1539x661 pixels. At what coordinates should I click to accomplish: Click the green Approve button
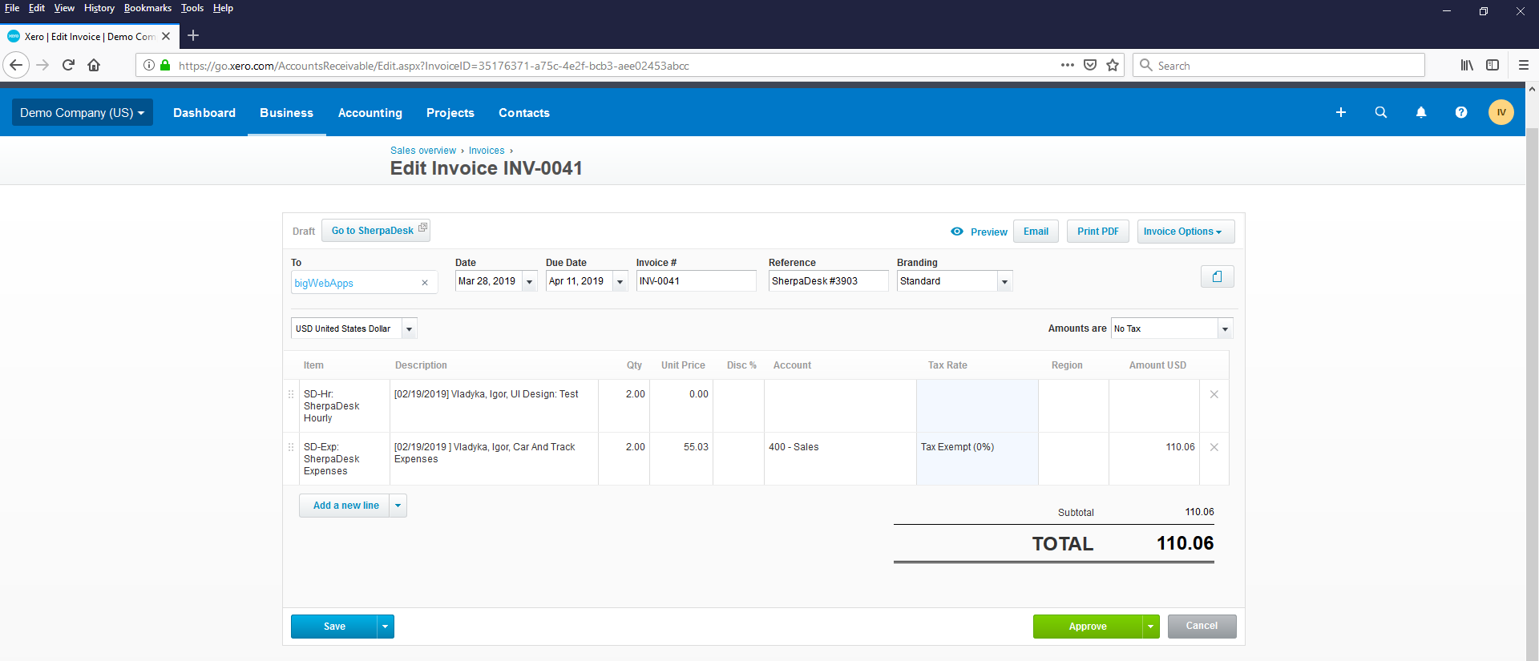coord(1087,627)
